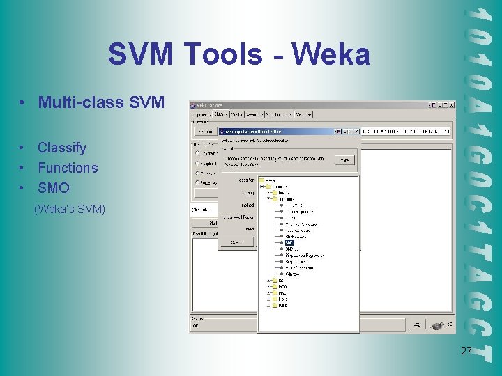The height and width of the screenshot is (376, 502).
Task: Click the bayes folder icon
Action: (x=275, y=193)
